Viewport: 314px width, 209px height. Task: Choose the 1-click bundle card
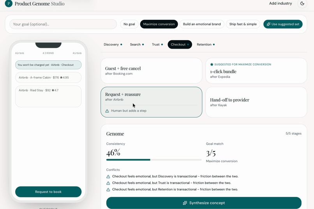coord(256,70)
